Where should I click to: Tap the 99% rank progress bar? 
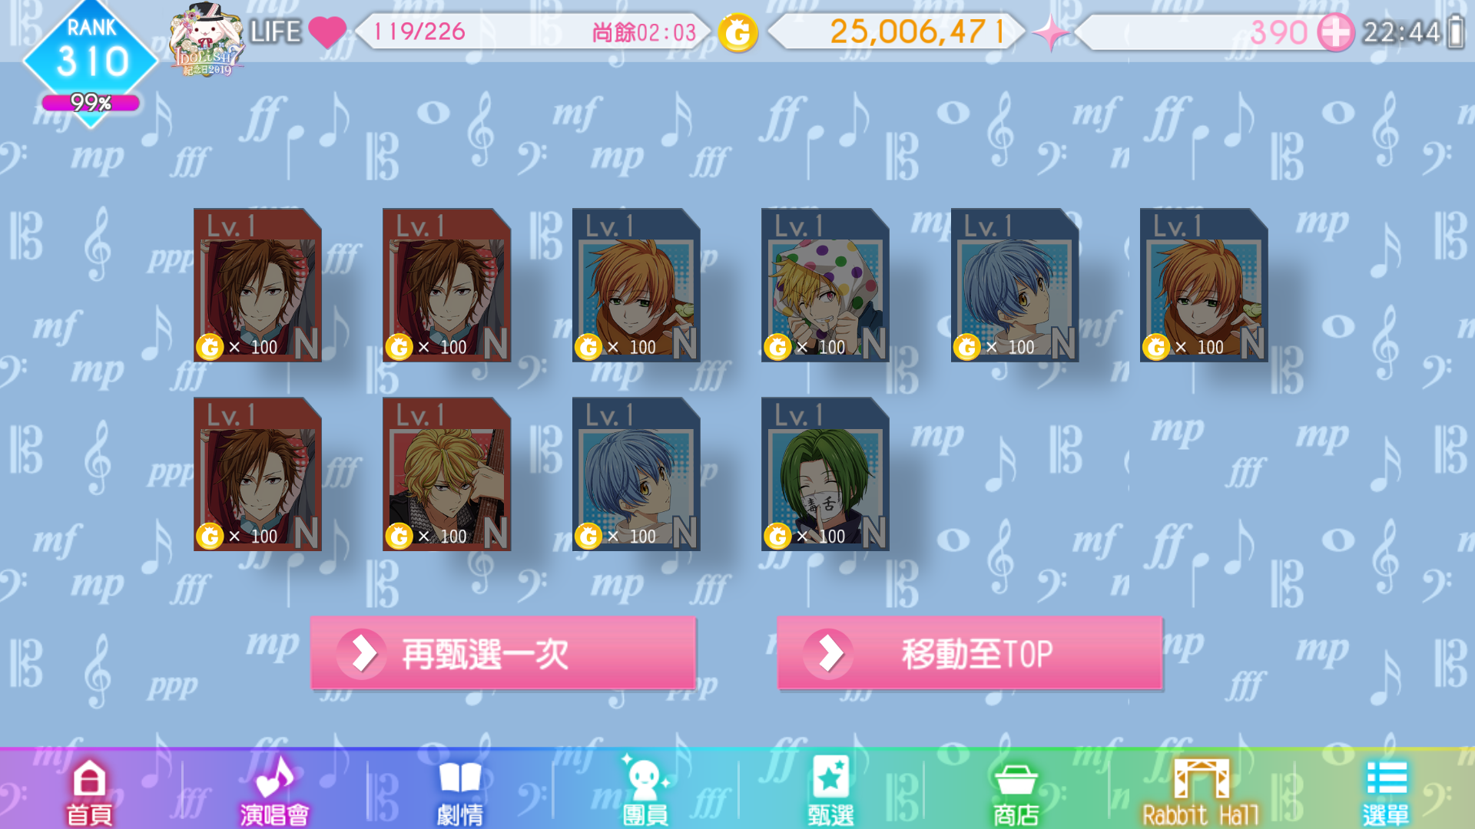[91, 102]
